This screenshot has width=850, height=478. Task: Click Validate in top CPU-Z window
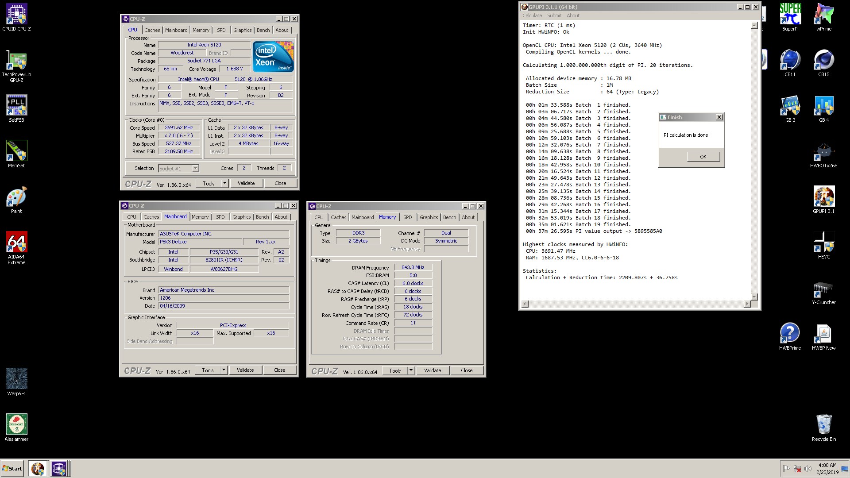pos(246,183)
